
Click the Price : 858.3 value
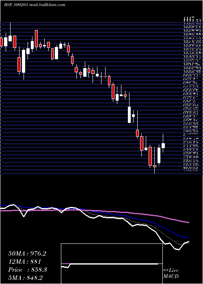pos(28,270)
